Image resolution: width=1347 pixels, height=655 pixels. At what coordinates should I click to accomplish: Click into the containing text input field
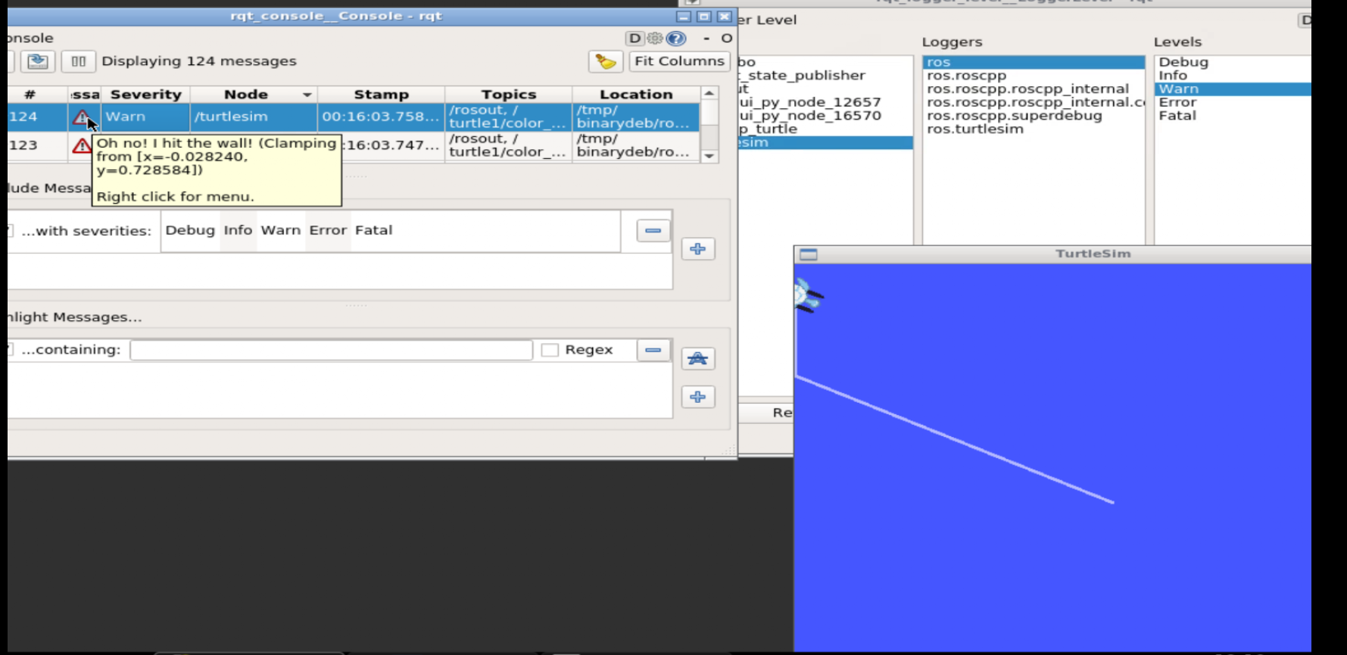[331, 350]
